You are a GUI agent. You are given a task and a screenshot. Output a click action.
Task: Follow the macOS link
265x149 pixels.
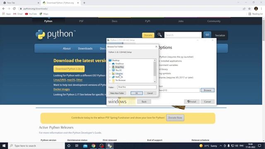click(x=71, y=80)
